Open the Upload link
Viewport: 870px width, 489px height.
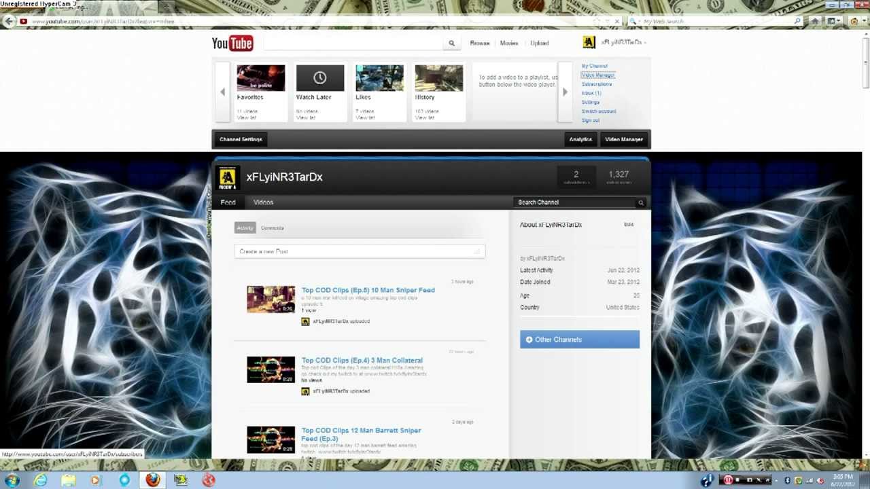540,43
